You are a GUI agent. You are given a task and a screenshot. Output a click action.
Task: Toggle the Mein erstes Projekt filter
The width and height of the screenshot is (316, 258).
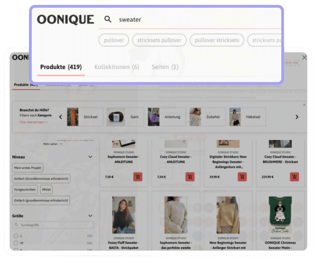coord(28,168)
